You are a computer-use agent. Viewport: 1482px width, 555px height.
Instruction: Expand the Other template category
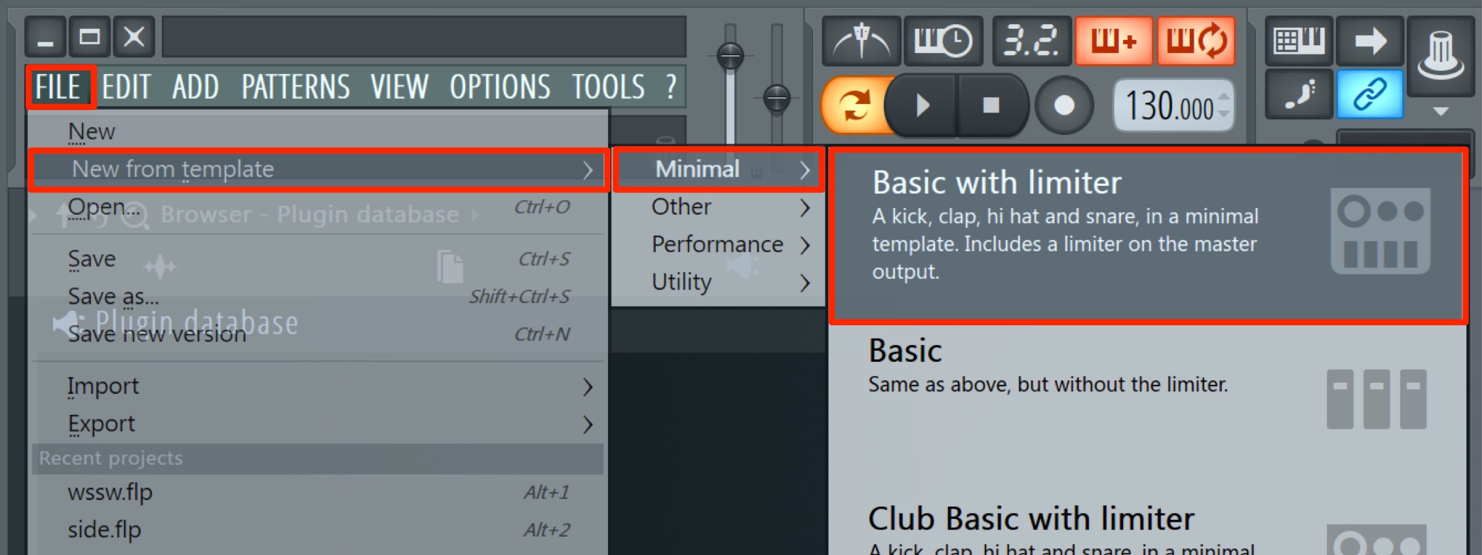pyautogui.click(x=719, y=207)
